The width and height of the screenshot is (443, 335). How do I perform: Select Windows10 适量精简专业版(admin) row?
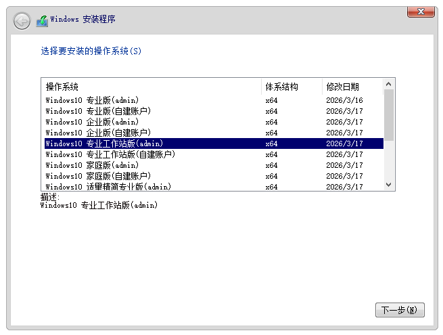click(214, 186)
